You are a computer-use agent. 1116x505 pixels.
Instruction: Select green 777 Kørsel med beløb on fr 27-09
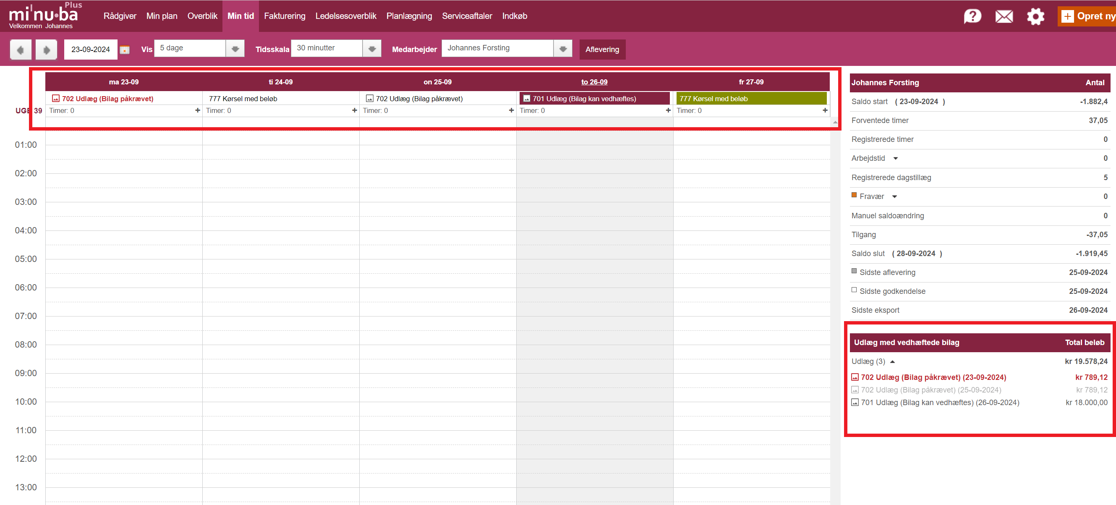pos(751,98)
